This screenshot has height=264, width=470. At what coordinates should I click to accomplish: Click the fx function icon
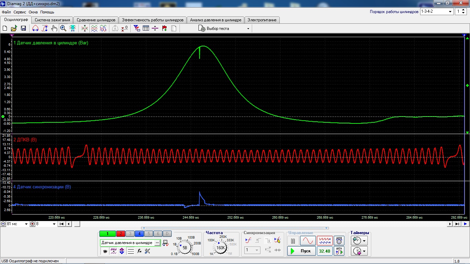click(x=139, y=251)
